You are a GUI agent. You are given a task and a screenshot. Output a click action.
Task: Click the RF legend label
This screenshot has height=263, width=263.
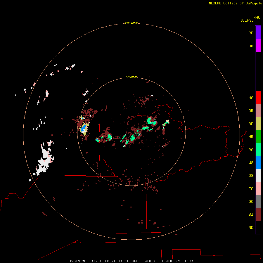pos(251,33)
